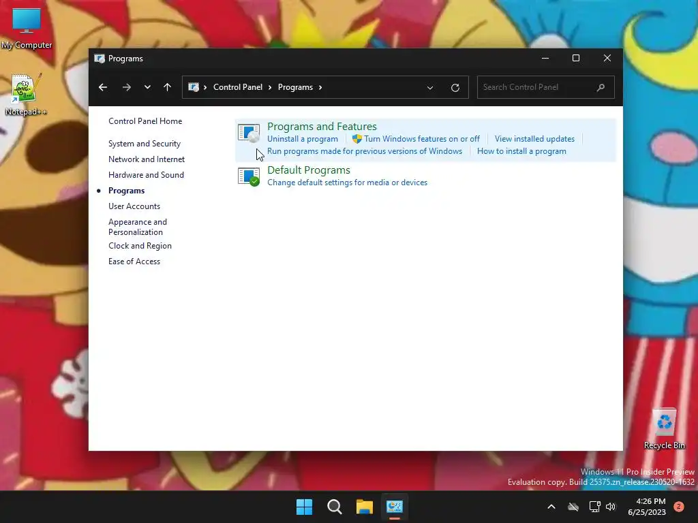698x523 pixels.
Task: Open the notification badge in the tray
Action: [x=679, y=507]
